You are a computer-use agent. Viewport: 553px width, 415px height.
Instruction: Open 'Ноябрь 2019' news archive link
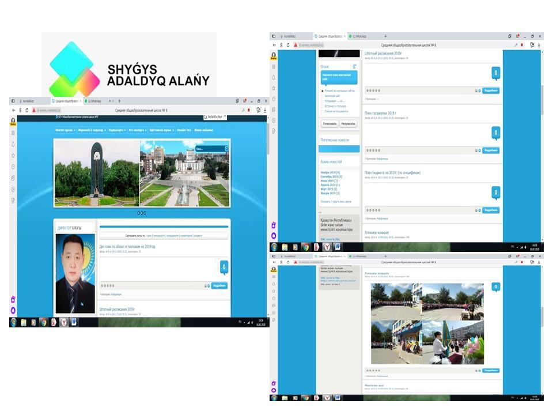tap(330, 172)
